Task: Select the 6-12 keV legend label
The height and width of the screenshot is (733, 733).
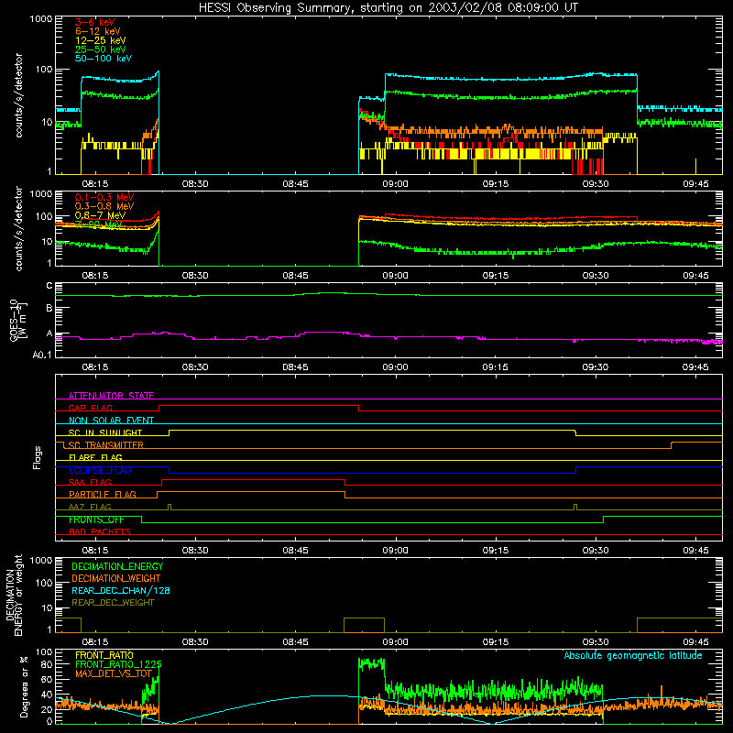Action: tap(98, 31)
